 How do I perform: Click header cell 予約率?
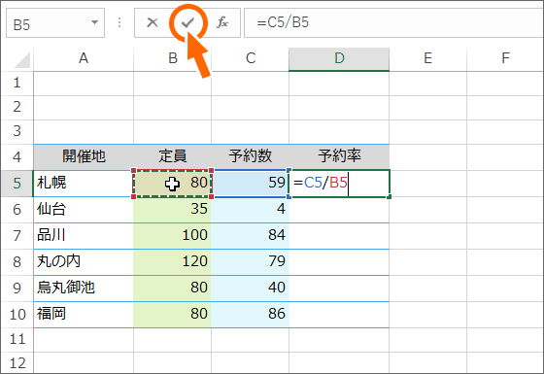[x=339, y=156]
